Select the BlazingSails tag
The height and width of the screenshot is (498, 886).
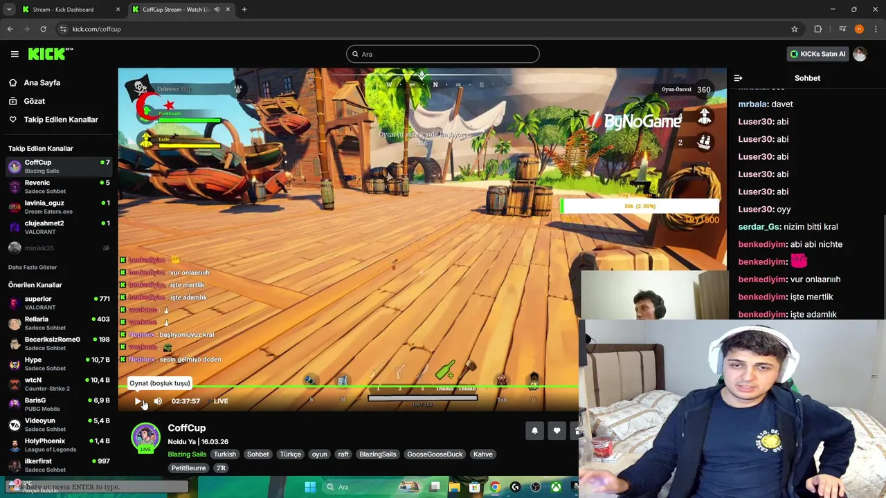tap(378, 454)
